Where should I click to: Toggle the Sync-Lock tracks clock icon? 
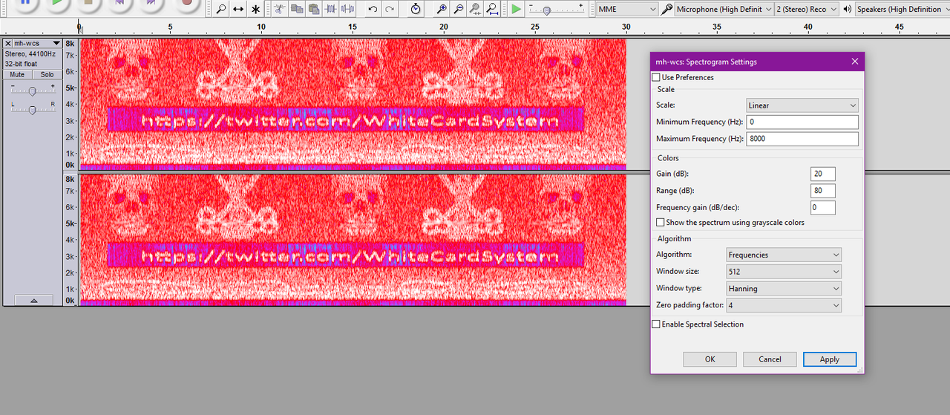(x=416, y=9)
